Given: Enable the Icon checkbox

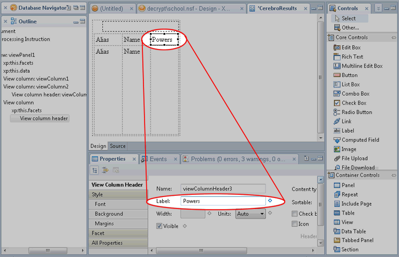Looking at the screenshot, I should (x=295, y=224).
